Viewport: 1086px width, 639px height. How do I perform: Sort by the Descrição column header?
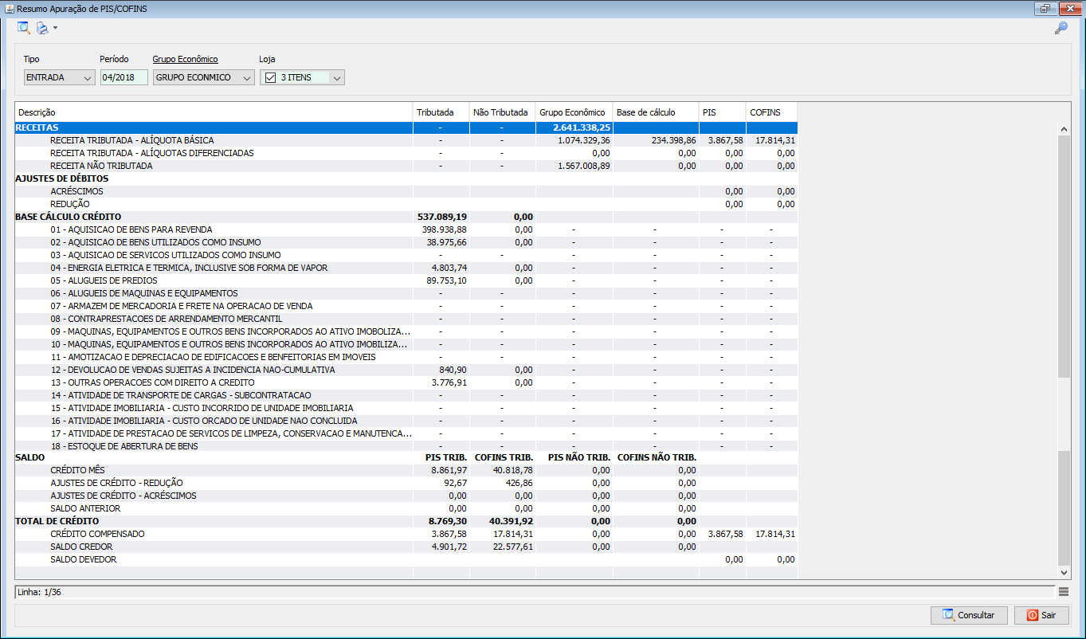[214, 112]
